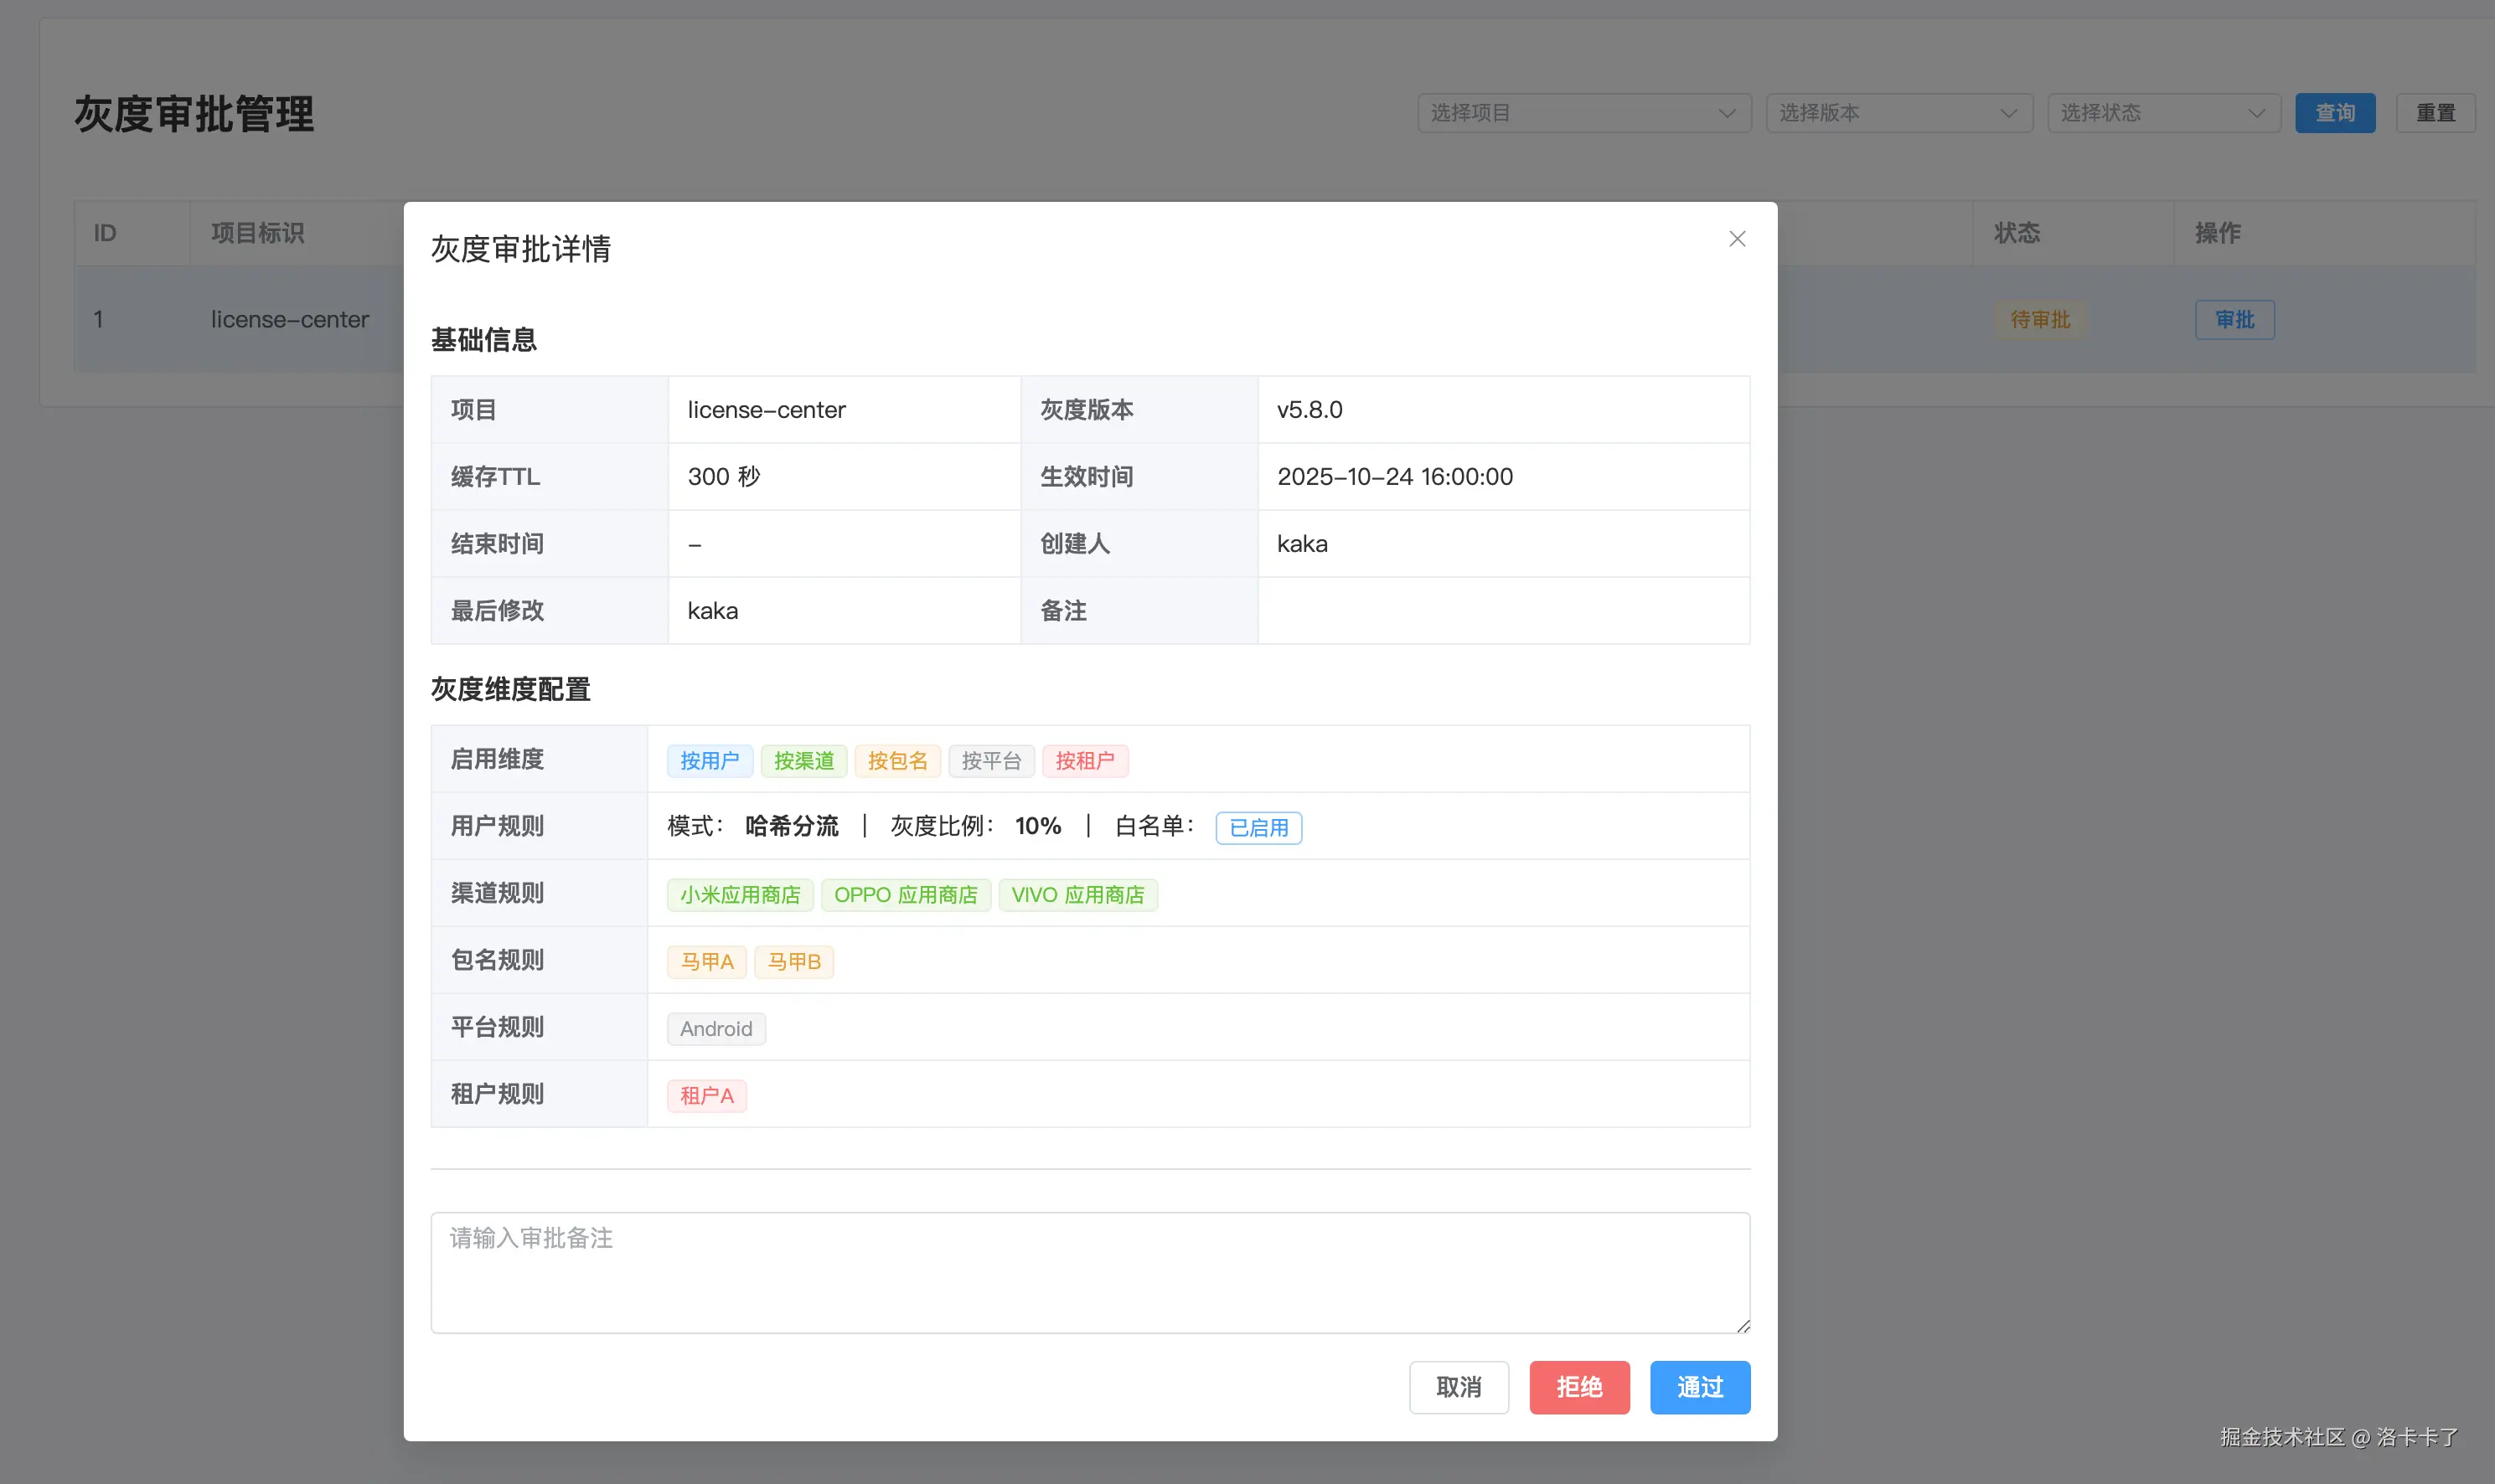Viewport: 2495px width, 1484px height.
Task: Click the red 拒绝 reject button
Action: (x=1578, y=1387)
